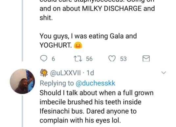The image size is (176, 127).
Task: Open the tweet about Gala and YOGHURT
Action: click(x=88, y=40)
